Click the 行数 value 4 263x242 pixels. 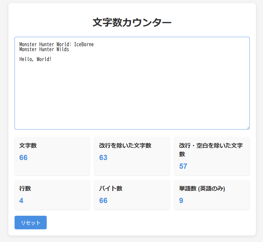pos(21,201)
